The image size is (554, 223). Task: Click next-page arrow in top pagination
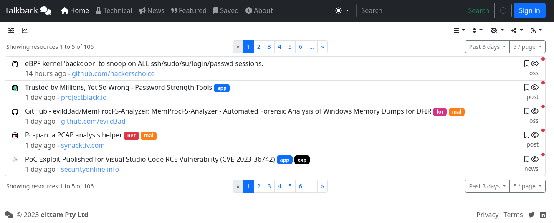(322, 47)
